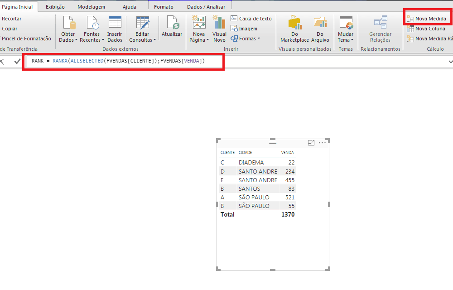453x290 pixels.
Task: Click the Inserir Dados table icon
Action: [x=115, y=23]
